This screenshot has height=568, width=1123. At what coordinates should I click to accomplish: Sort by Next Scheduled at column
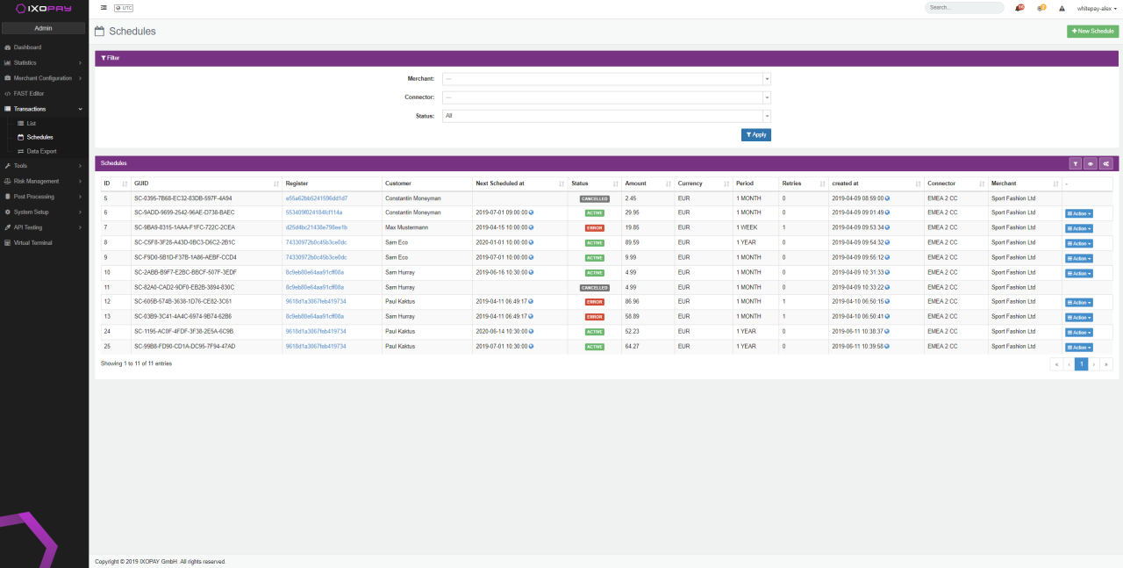[x=519, y=183]
